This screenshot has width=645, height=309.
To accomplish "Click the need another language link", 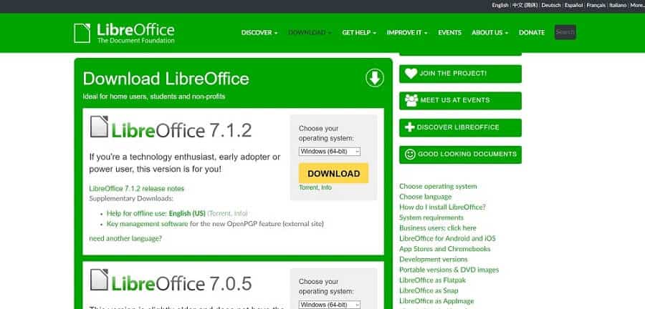I will click(x=125, y=238).
